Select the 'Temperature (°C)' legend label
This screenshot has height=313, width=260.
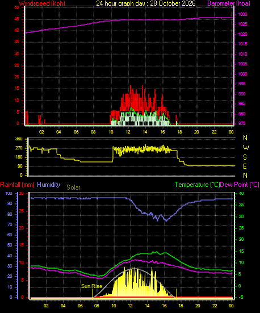[x=197, y=185]
